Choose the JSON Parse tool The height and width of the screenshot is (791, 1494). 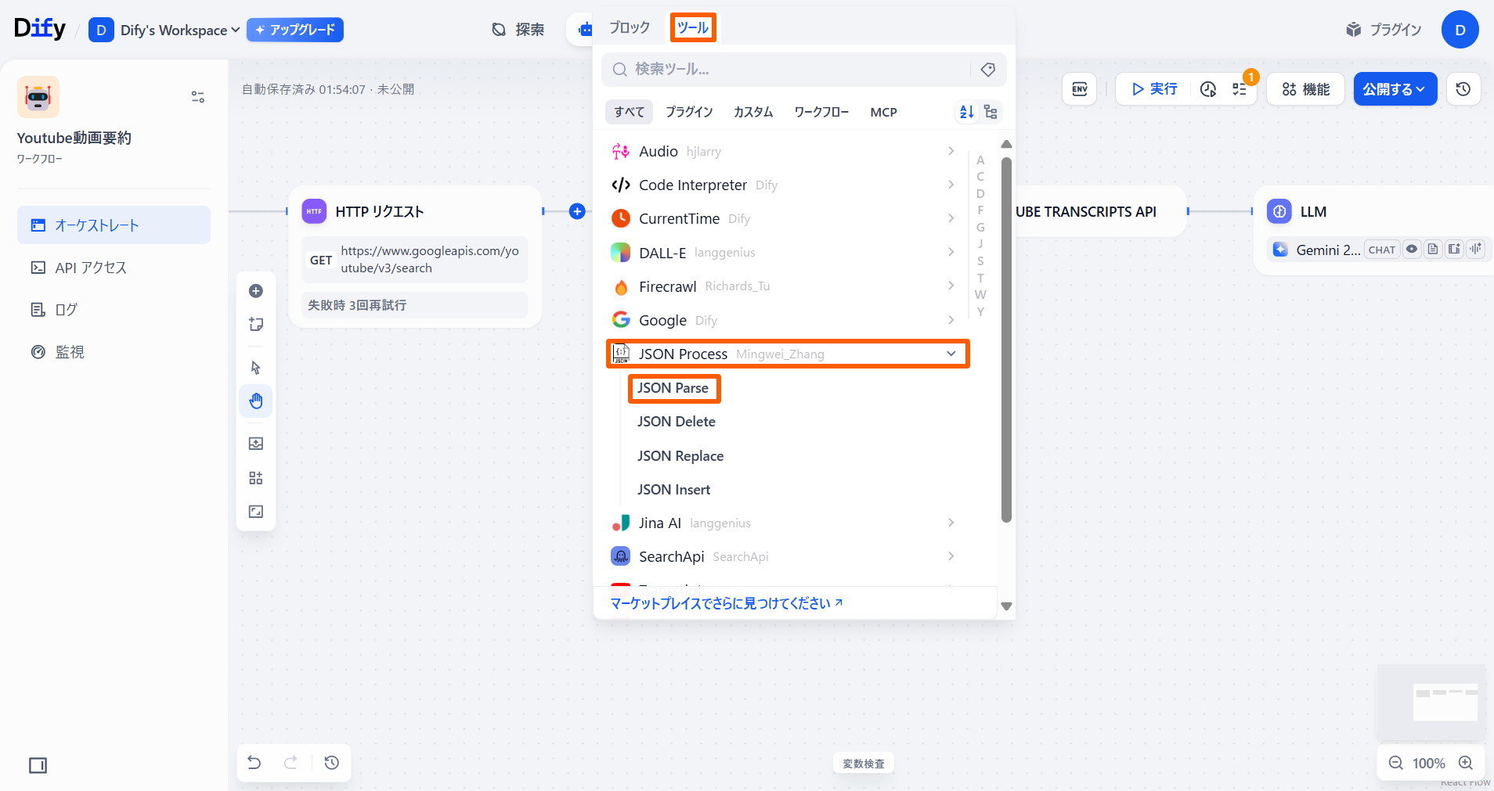click(673, 388)
